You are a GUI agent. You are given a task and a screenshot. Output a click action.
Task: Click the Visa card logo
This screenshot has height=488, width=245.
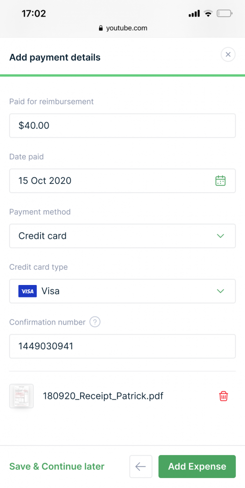[27, 291]
